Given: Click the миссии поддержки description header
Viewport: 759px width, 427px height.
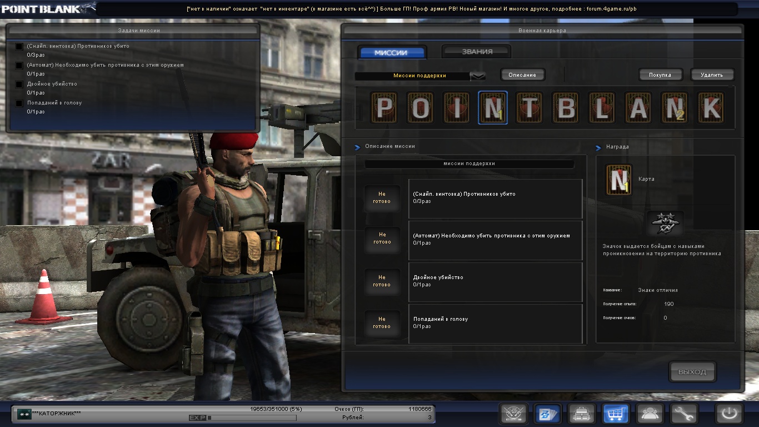Looking at the screenshot, I should click(x=469, y=164).
